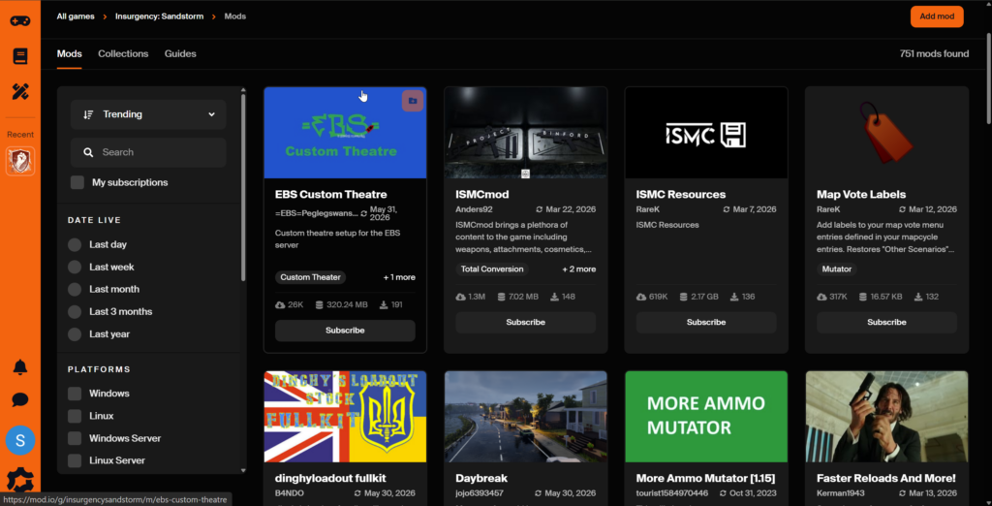
Task: Open the Map Vote Labels tag thumbnail
Action: (x=886, y=133)
